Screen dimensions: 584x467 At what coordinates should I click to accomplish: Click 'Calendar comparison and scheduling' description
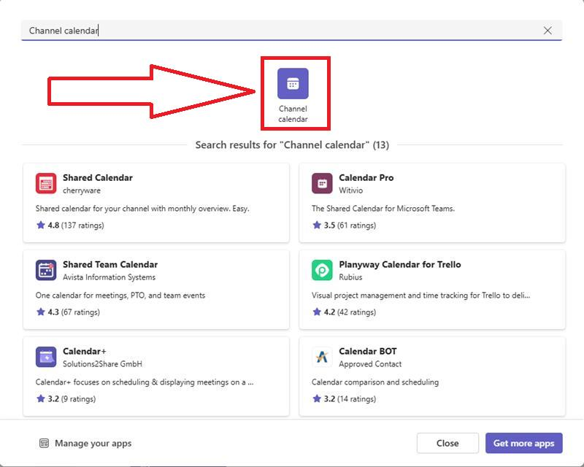click(375, 382)
